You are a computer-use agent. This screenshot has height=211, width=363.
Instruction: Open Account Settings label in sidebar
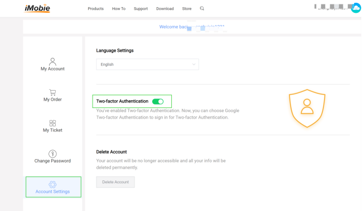(52, 192)
